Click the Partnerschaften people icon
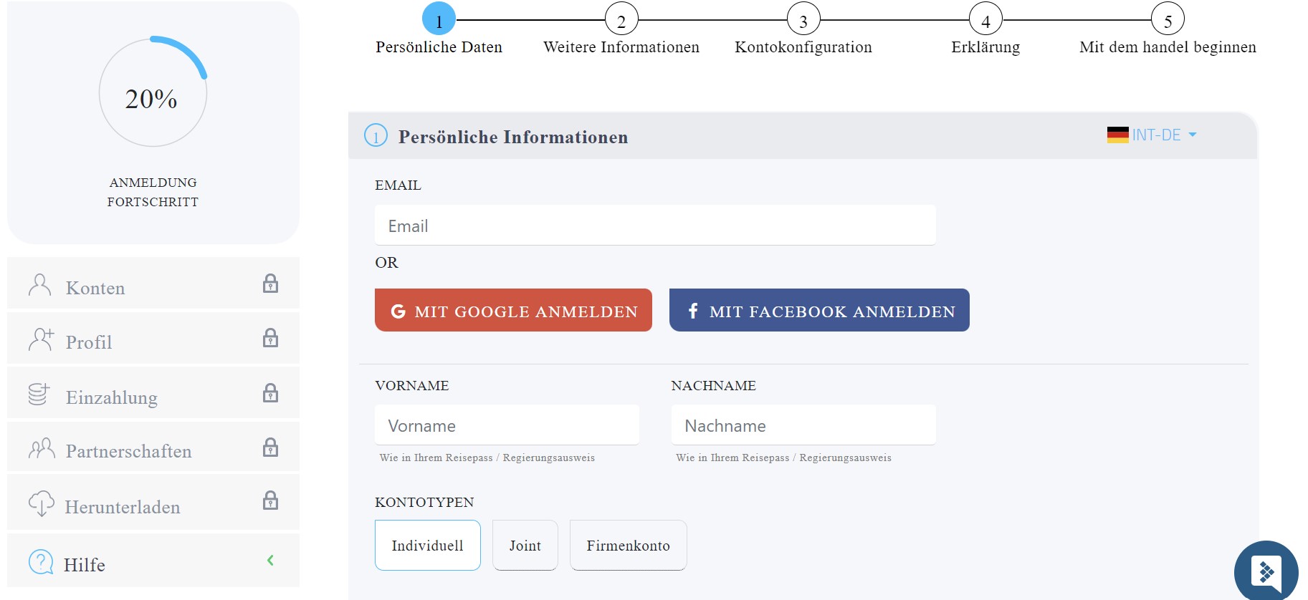 [42, 448]
